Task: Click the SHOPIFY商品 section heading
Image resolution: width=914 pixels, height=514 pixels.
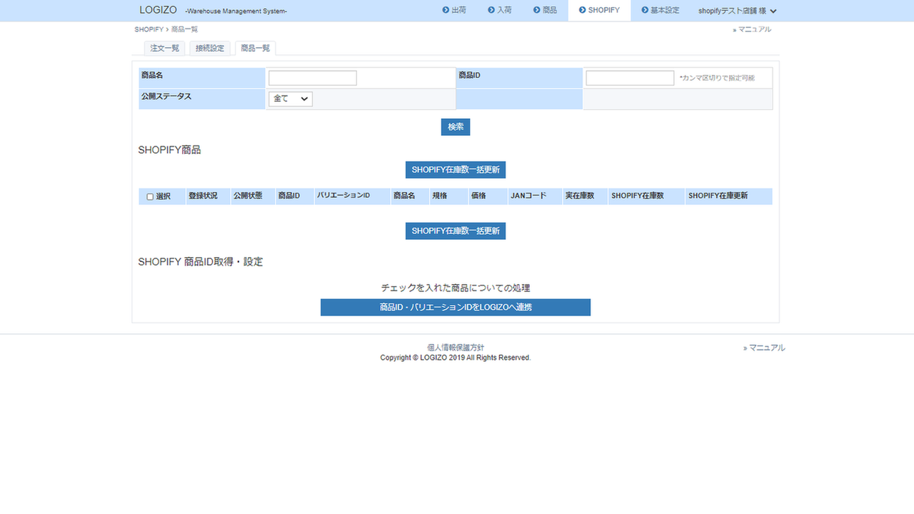Action: (169, 150)
